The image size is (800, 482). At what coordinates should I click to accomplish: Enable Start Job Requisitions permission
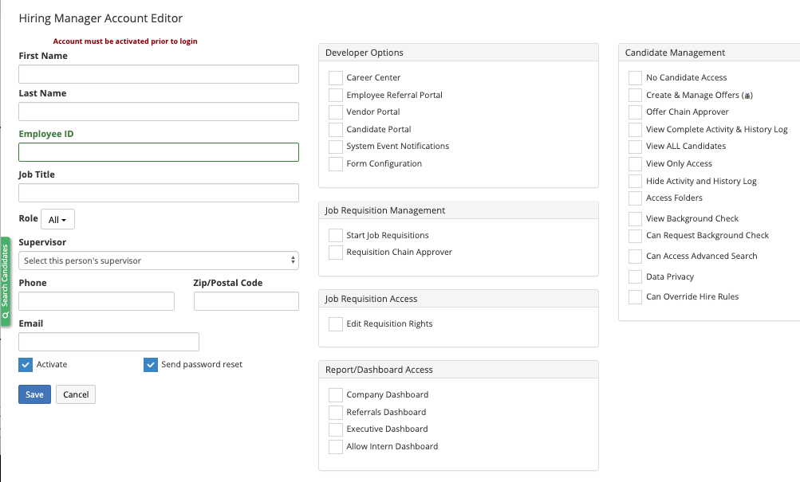click(336, 235)
